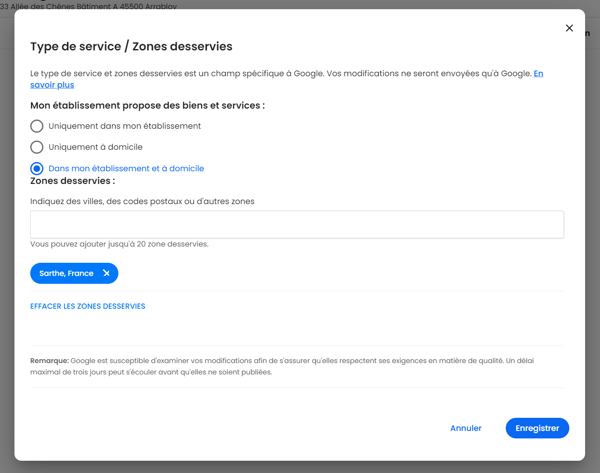Click EFFACER LES ZONES DESSERVIES

pyautogui.click(x=88, y=306)
